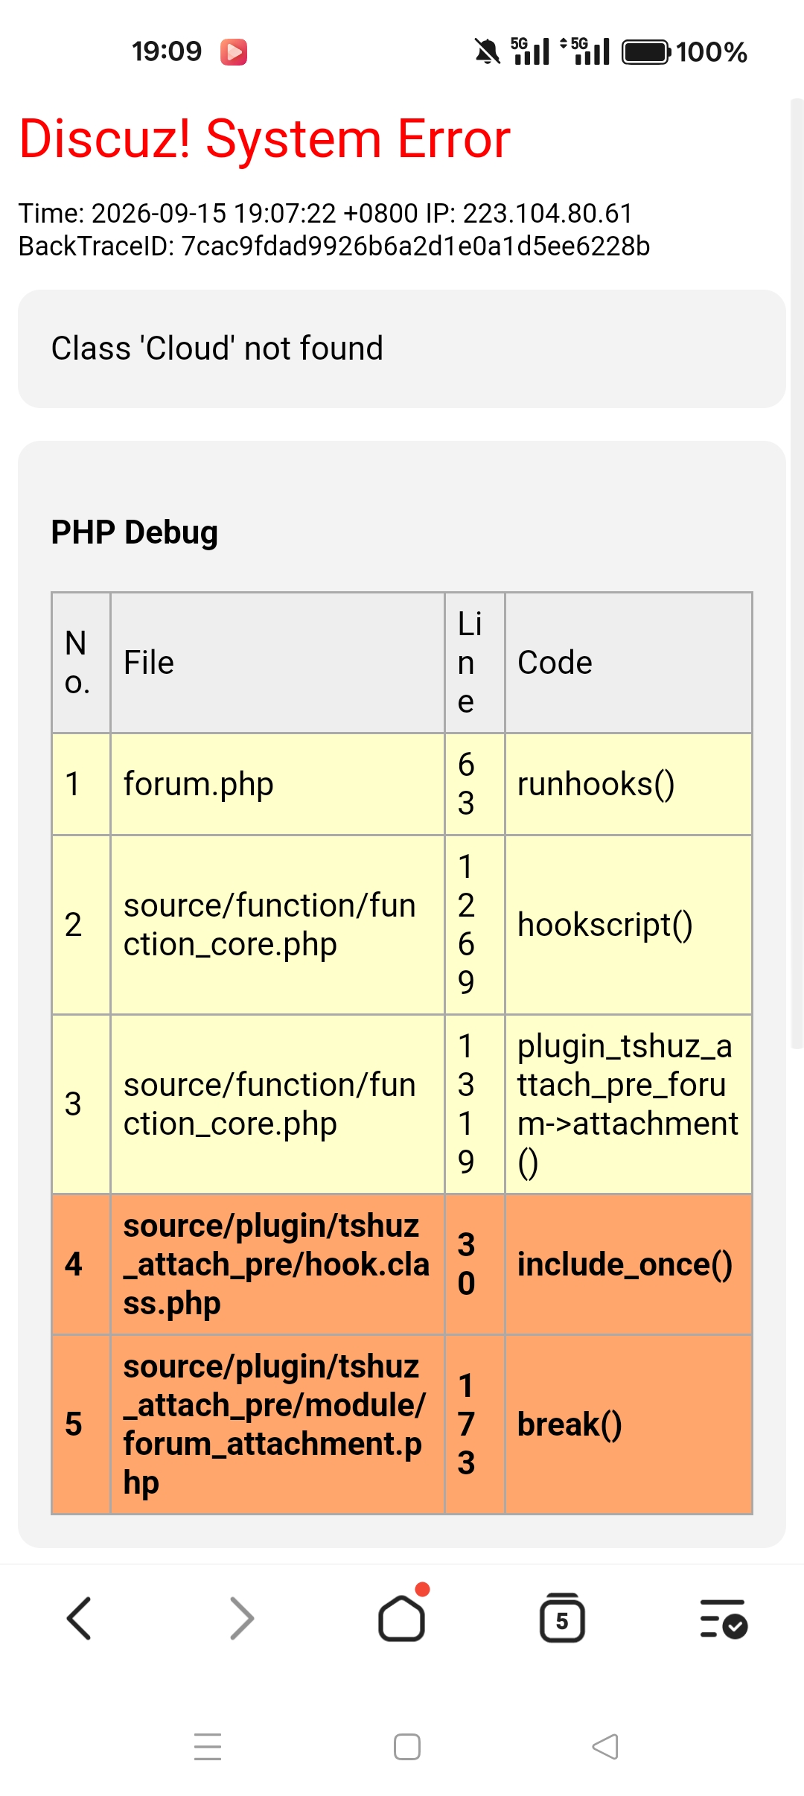Click the page vertical scrollbar
The width and height of the screenshot is (804, 1796).
pyautogui.click(x=797, y=573)
